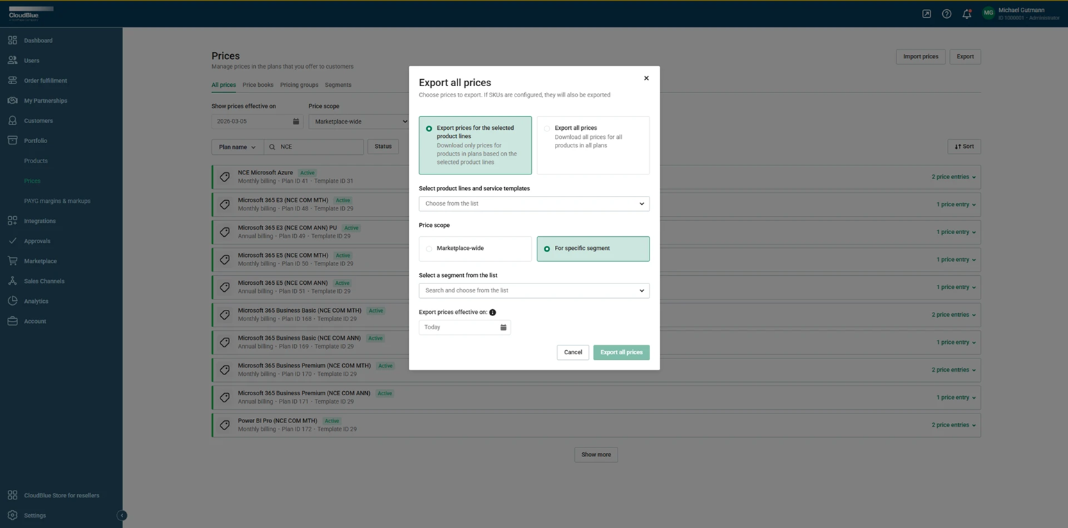Open the help question mark icon
Screen dimensions: 1068x528
click(x=946, y=14)
